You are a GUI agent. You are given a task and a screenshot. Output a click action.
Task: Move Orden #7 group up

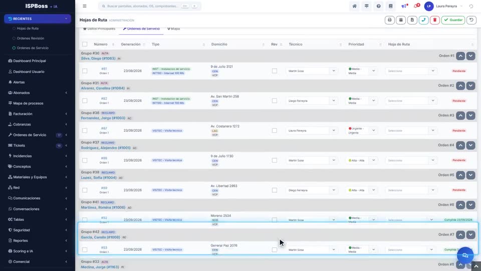[460, 235]
